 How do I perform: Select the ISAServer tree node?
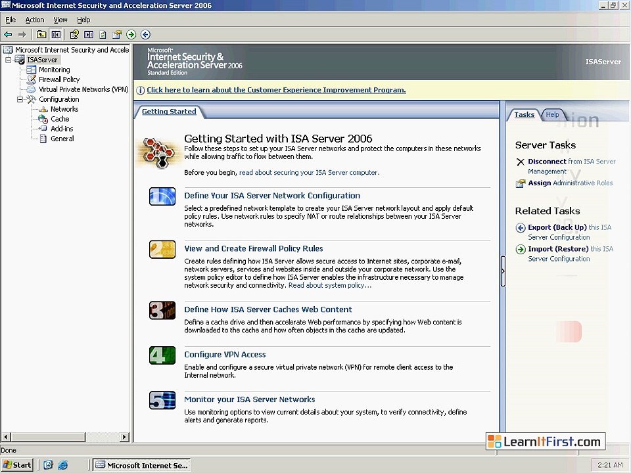coord(42,60)
